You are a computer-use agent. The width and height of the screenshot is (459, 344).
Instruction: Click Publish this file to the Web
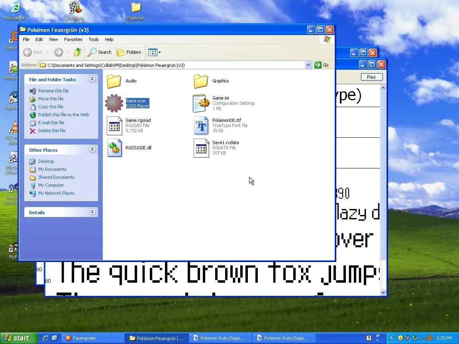pyautogui.click(x=63, y=115)
